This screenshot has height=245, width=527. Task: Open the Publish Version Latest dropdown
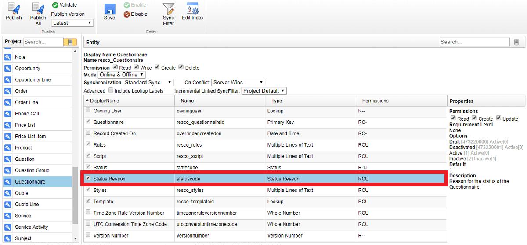coord(72,23)
